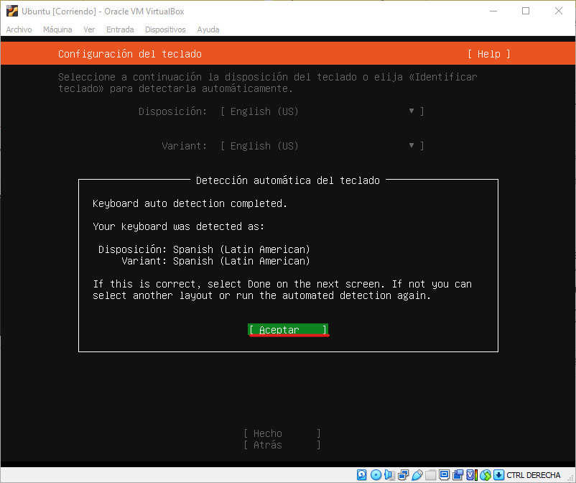This screenshot has height=483, width=576.
Task: Click the window resize grip in status bar
Action: point(570,477)
